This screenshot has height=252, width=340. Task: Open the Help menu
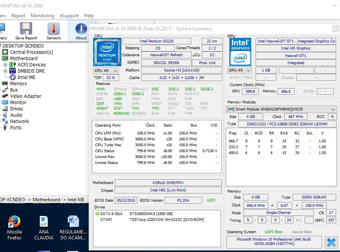[x=89, y=16]
